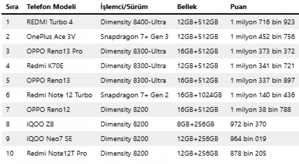Click the Puan column header
This screenshot has height=164, width=299.
(x=238, y=7)
